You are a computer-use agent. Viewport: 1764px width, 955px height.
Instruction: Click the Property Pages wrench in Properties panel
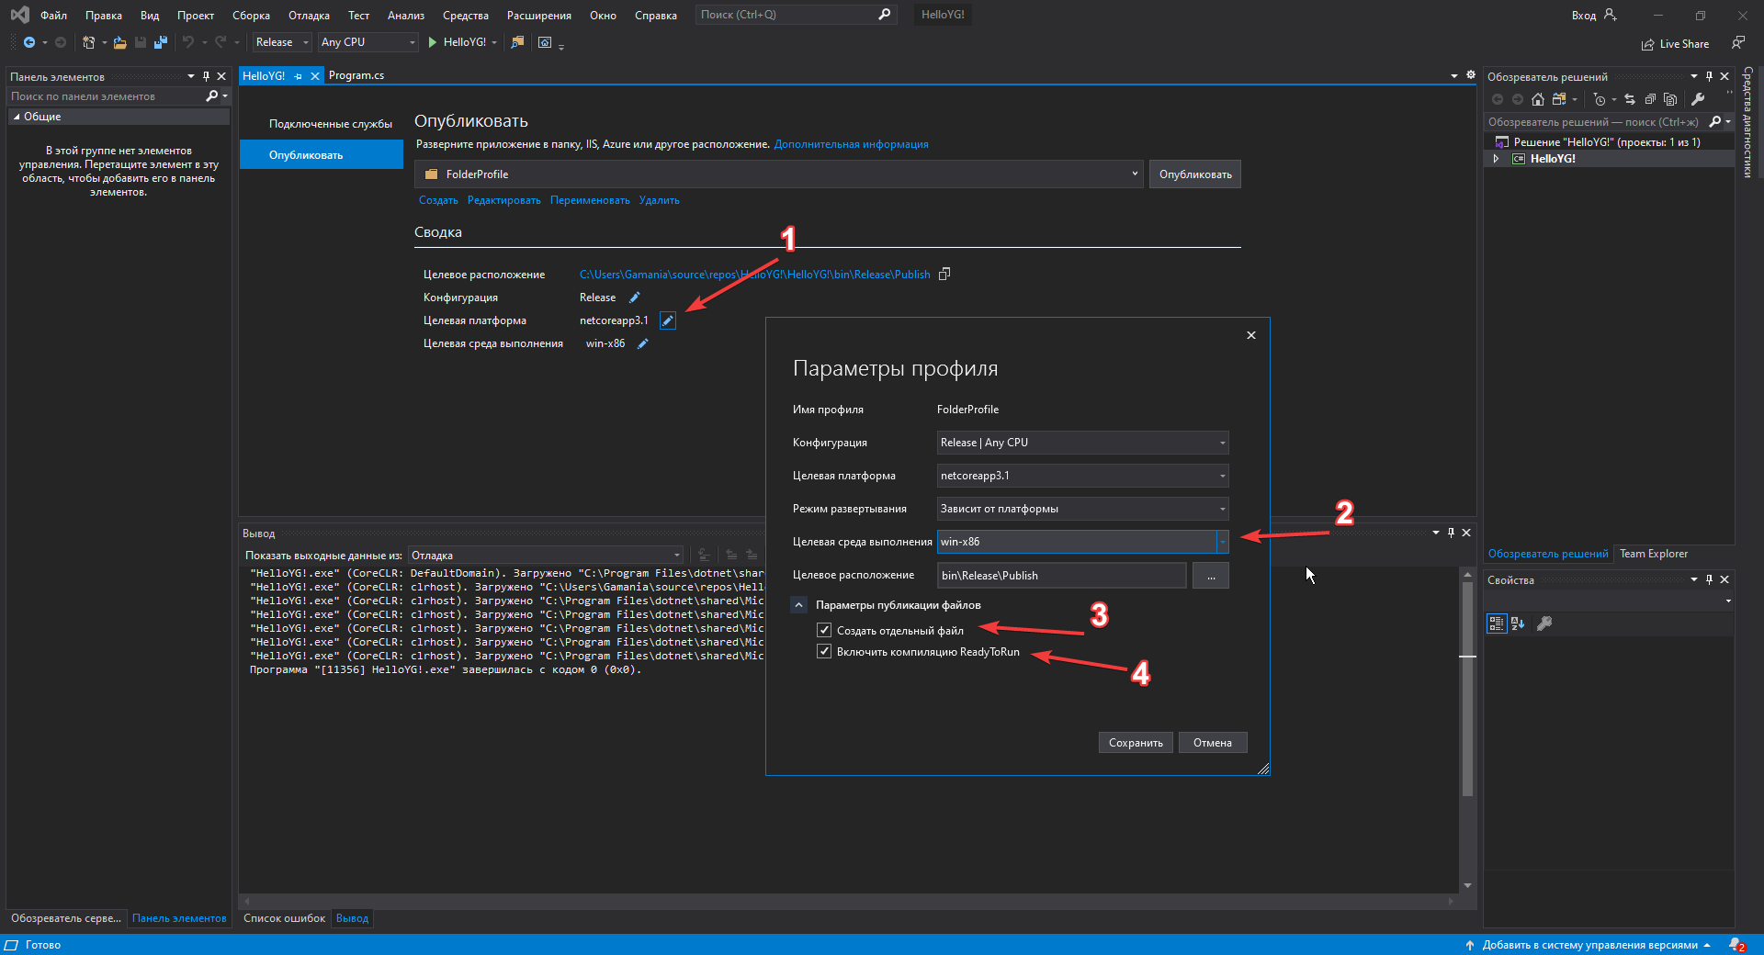point(1544,624)
